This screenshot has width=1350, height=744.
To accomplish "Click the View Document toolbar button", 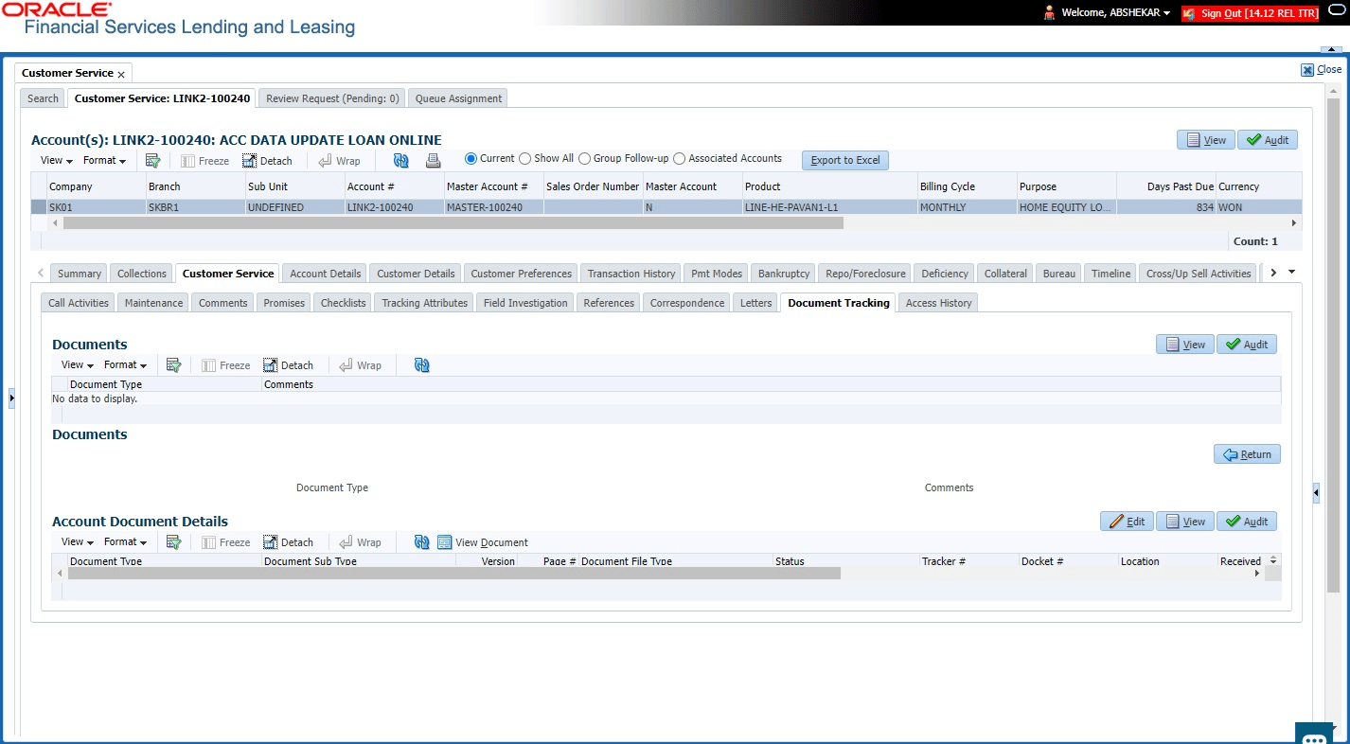I will (483, 542).
